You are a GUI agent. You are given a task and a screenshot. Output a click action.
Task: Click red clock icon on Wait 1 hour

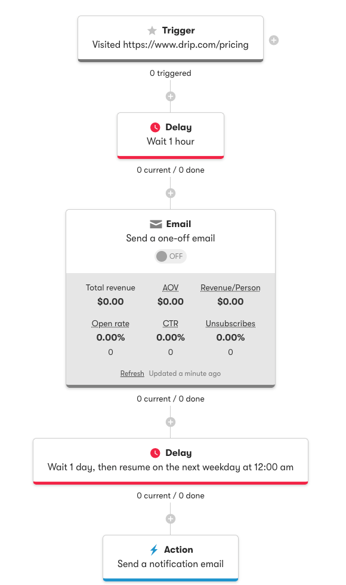pyautogui.click(x=155, y=128)
